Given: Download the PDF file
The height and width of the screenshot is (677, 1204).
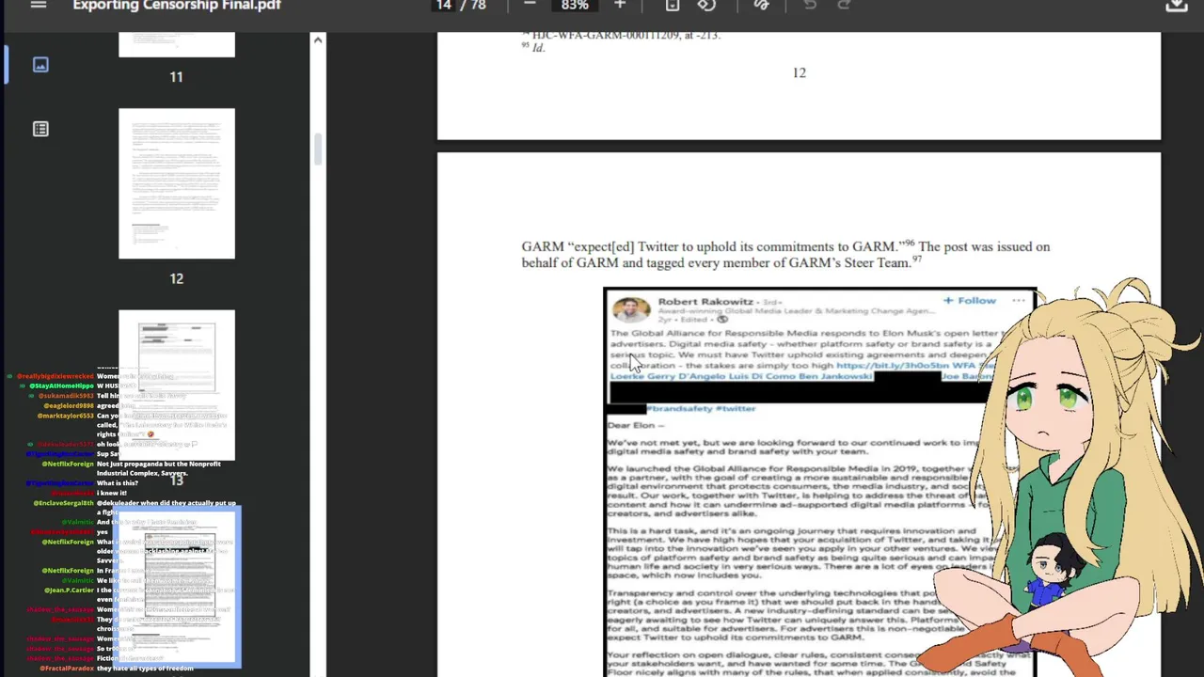Looking at the screenshot, I should click(x=1176, y=6).
